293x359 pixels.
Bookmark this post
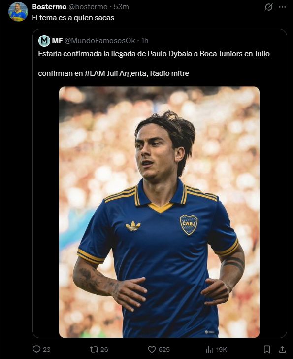[267, 349]
